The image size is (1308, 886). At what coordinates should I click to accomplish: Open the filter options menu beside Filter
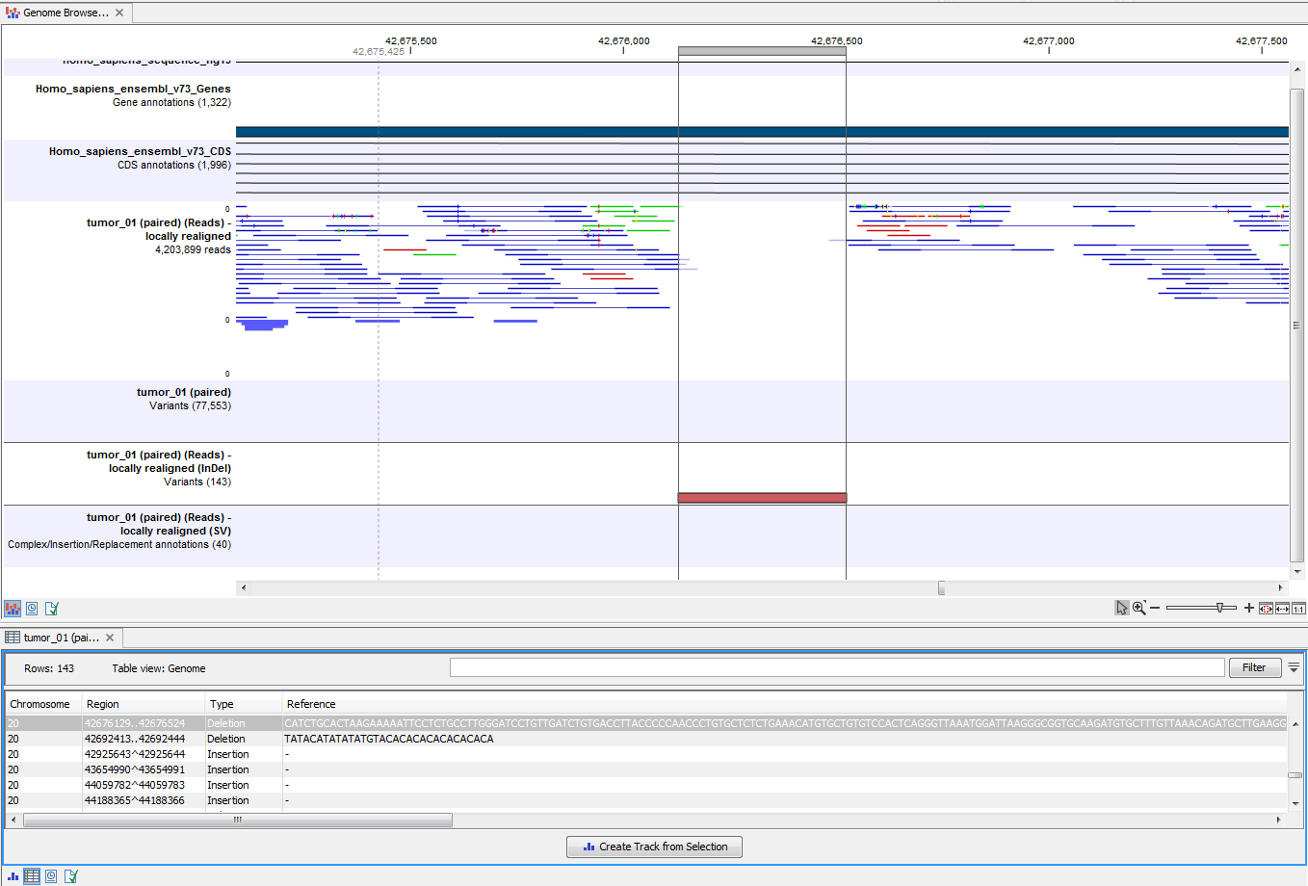tap(1295, 667)
